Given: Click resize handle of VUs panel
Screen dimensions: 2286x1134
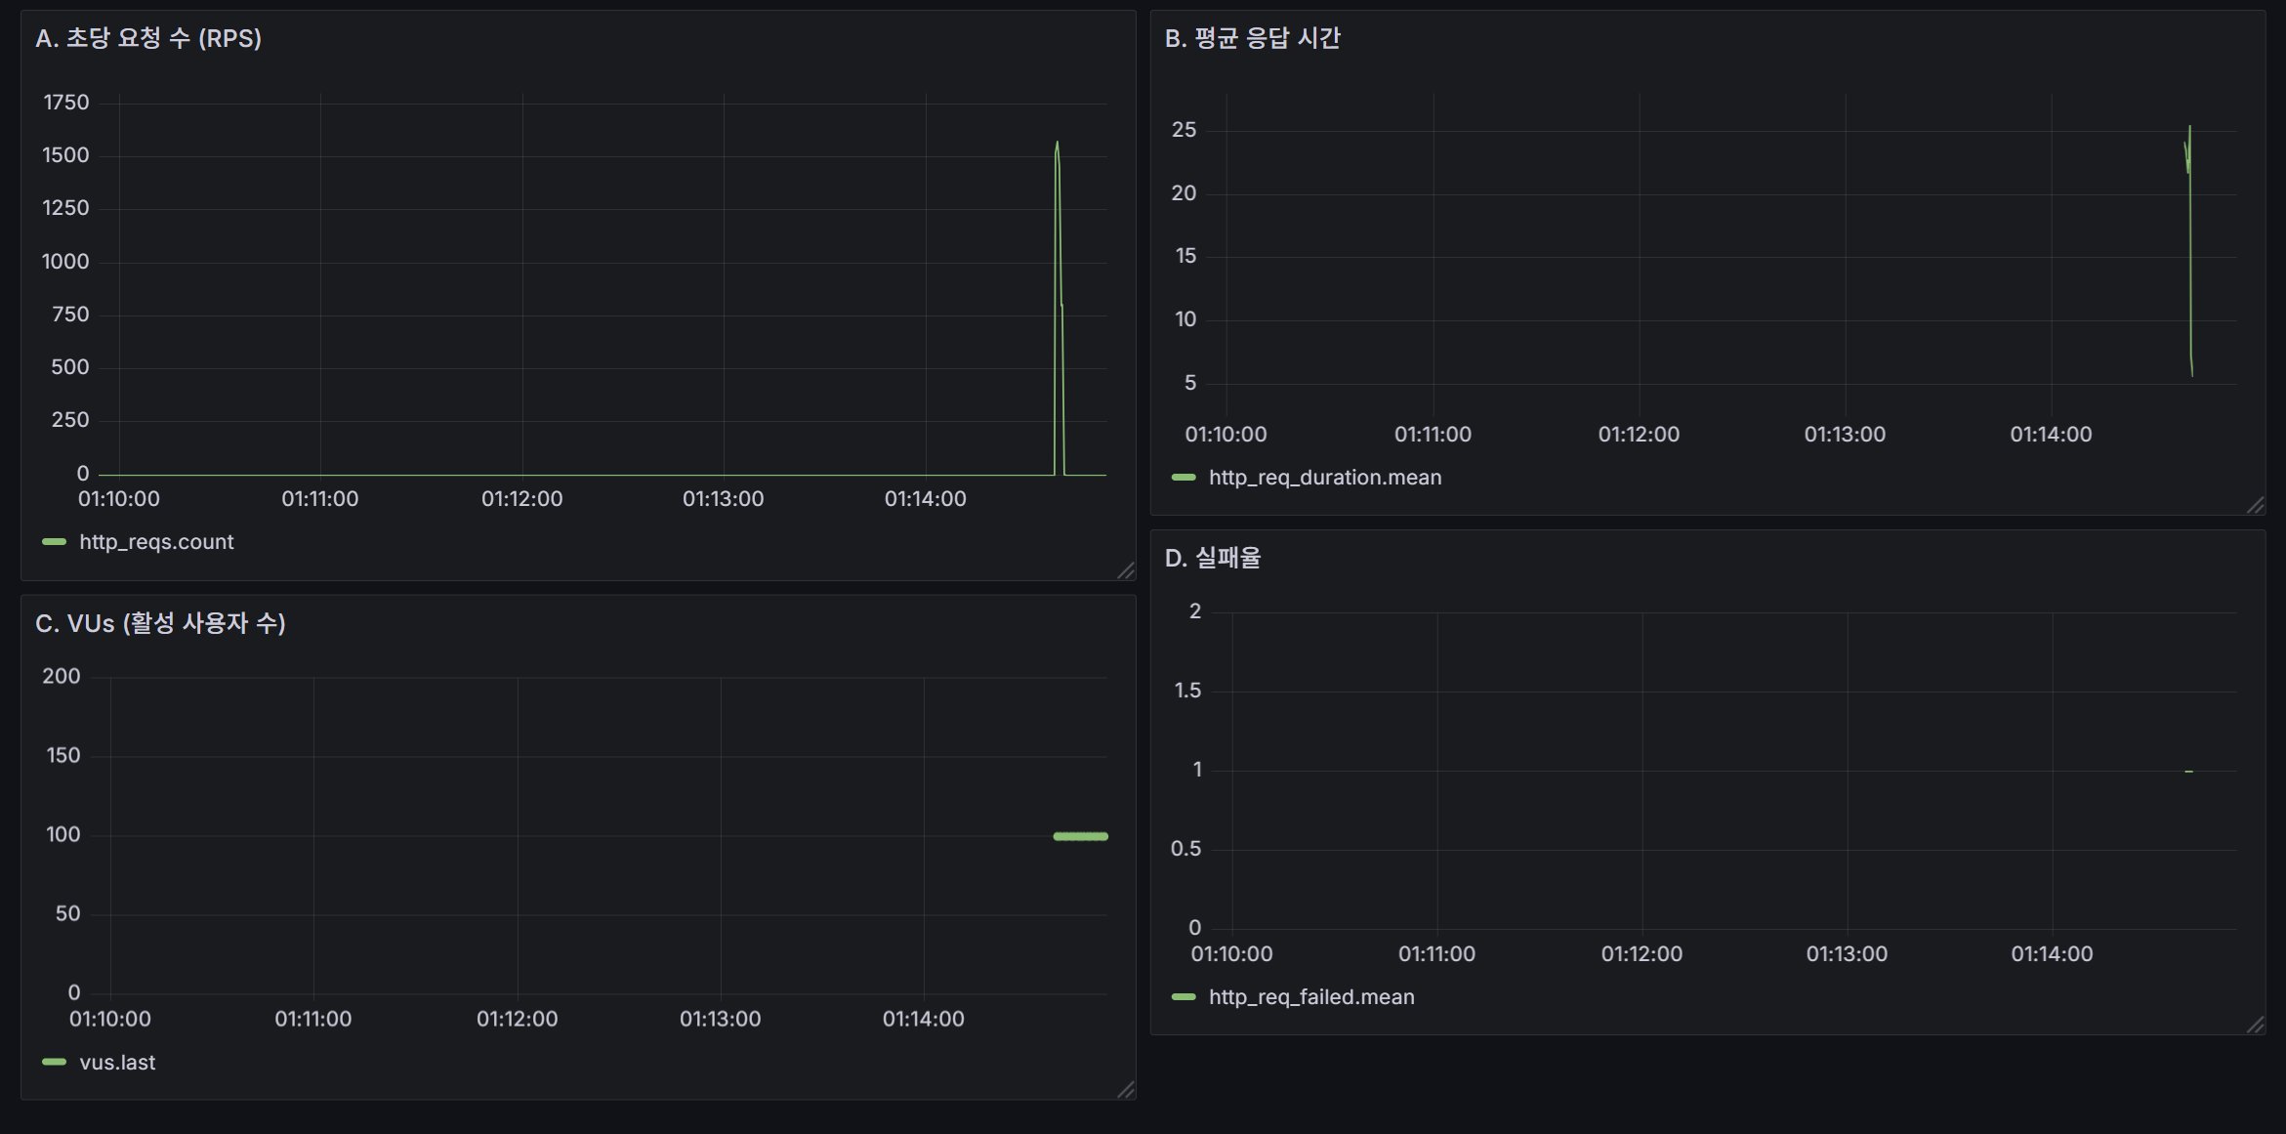Looking at the screenshot, I should 1126,1089.
